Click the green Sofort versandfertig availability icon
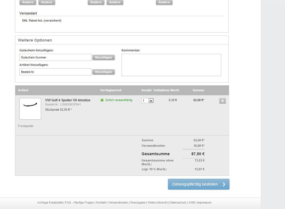The image size is (285, 209). pos(102,100)
